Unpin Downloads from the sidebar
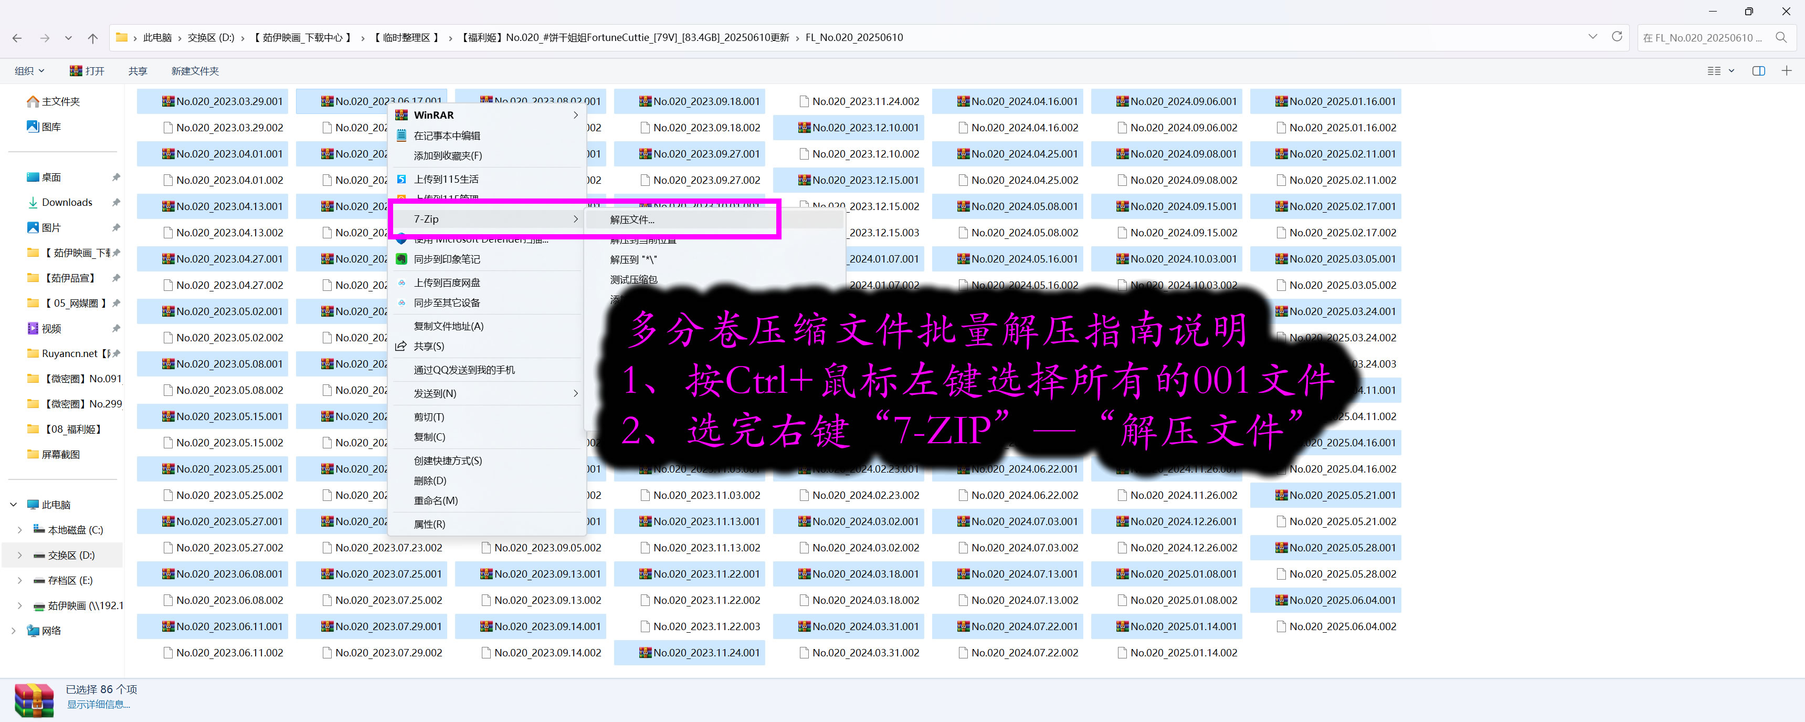Image resolution: width=1805 pixels, height=722 pixels. click(117, 202)
